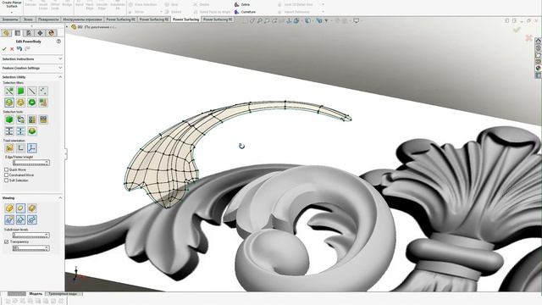
Task: Select the green face selection filter
Action: coord(20,91)
